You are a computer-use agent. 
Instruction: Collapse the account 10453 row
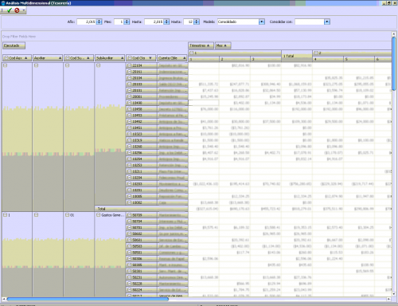(129, 116)
